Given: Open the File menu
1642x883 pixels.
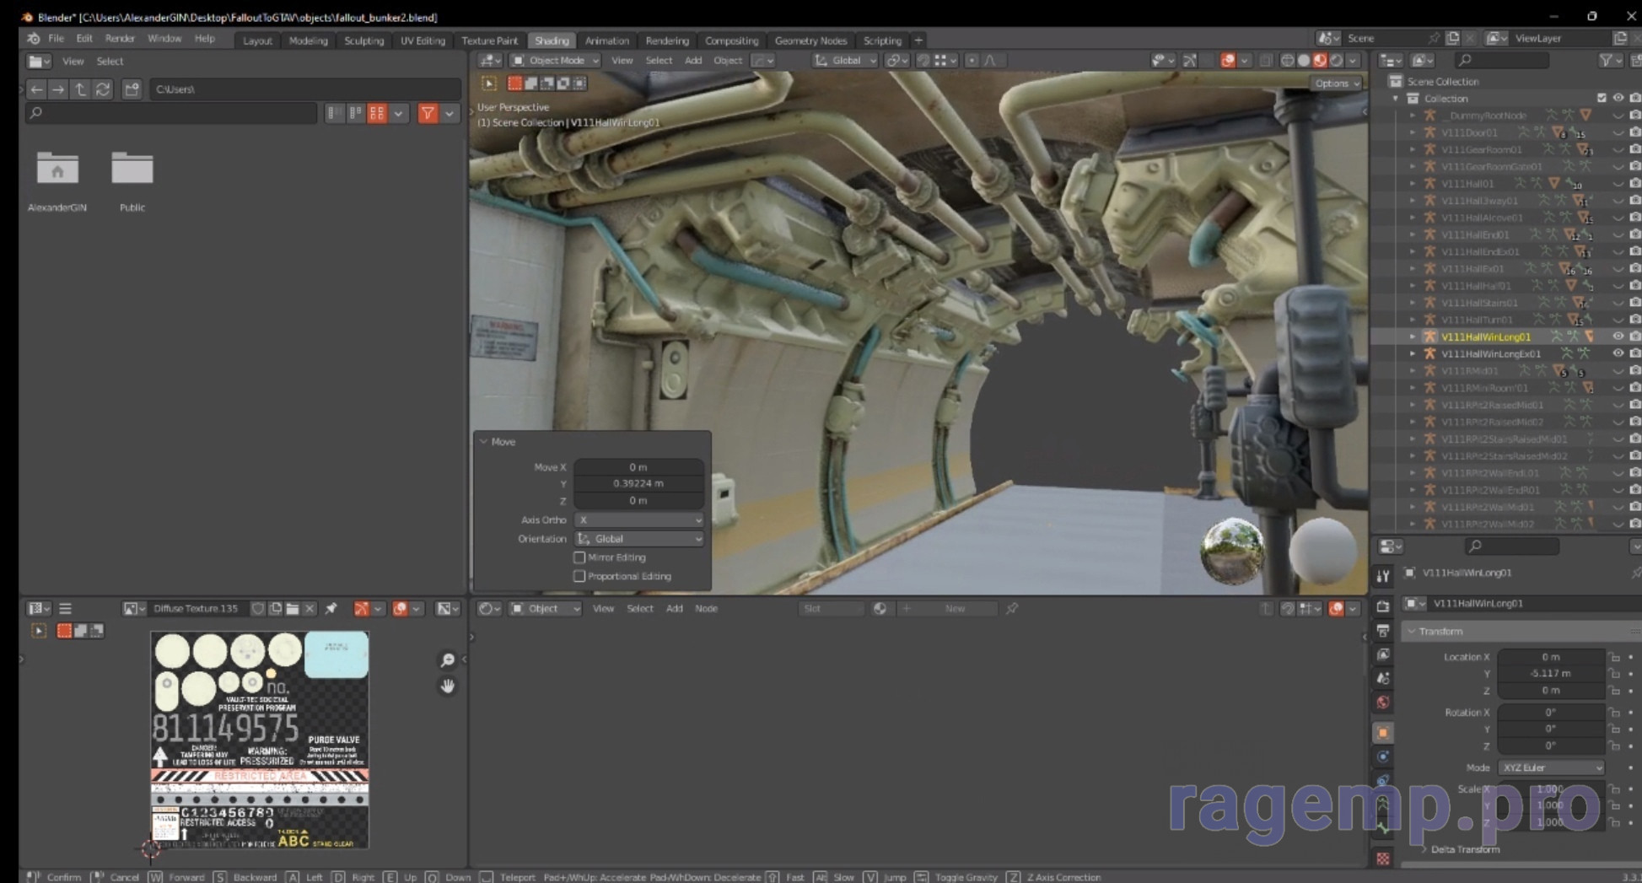Looking at the screenshot, I should tap(56, 39).
